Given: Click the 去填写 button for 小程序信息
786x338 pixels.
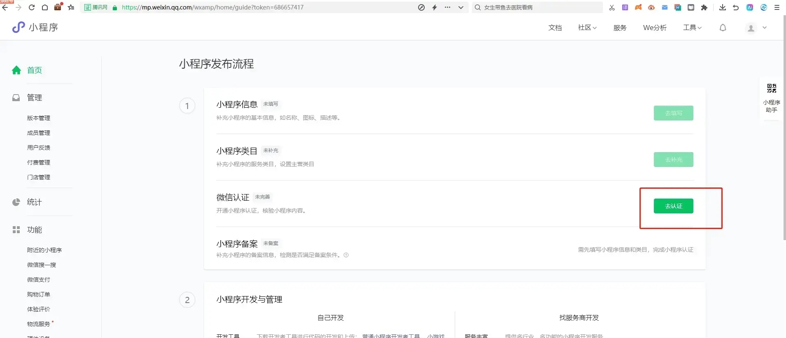Looking at the screenshot, I should click(673, 113).
